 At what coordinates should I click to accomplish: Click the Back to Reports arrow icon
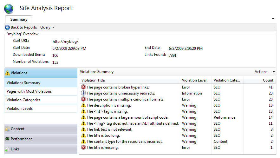coord(7,28)
